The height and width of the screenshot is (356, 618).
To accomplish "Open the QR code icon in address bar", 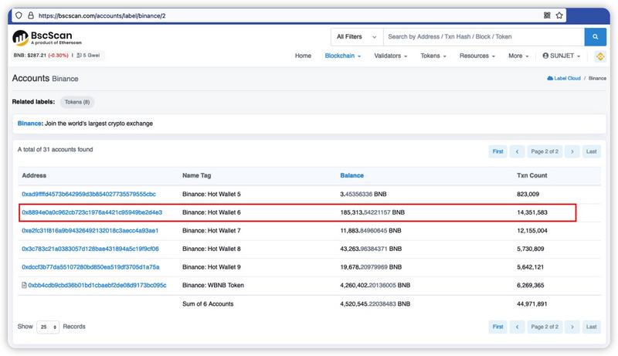I will click(x=547, y=15).
